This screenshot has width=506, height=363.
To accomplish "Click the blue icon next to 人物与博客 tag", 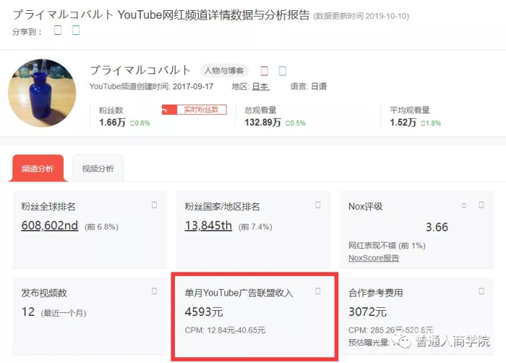I will click(282, 70).
